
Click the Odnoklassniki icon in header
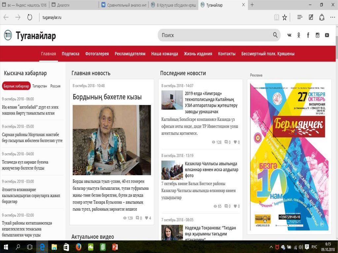click(299, 35)
